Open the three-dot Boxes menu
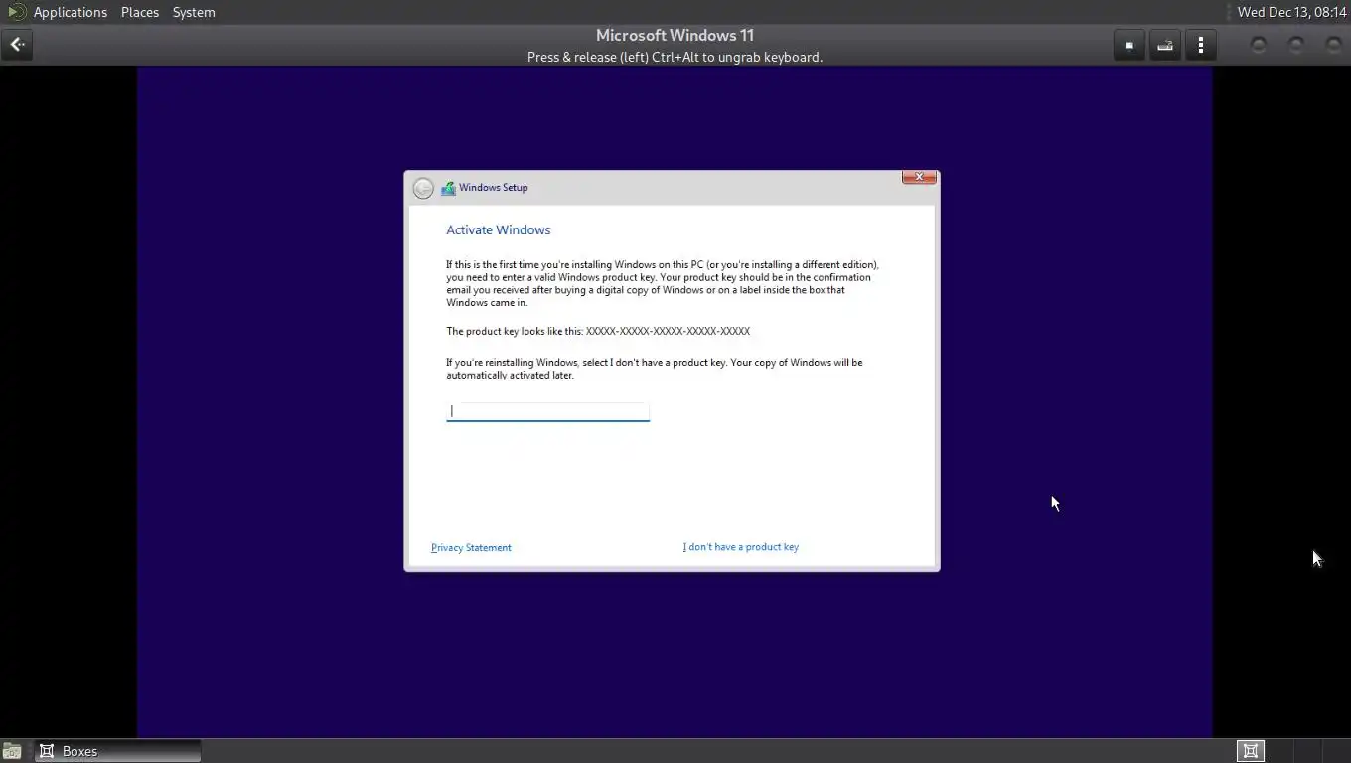Image resolution: width=1351 pixels, height=763 pixels. [x=1200, y=45]
